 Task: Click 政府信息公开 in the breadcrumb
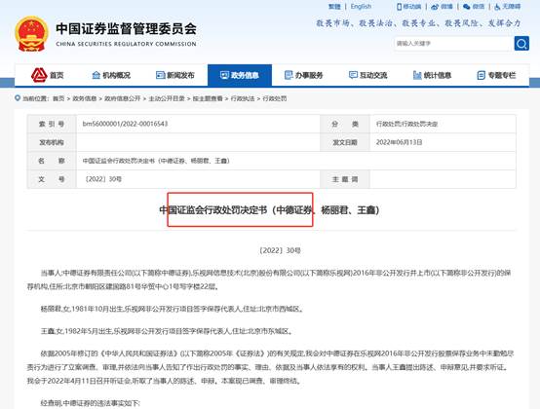(122, 98)
